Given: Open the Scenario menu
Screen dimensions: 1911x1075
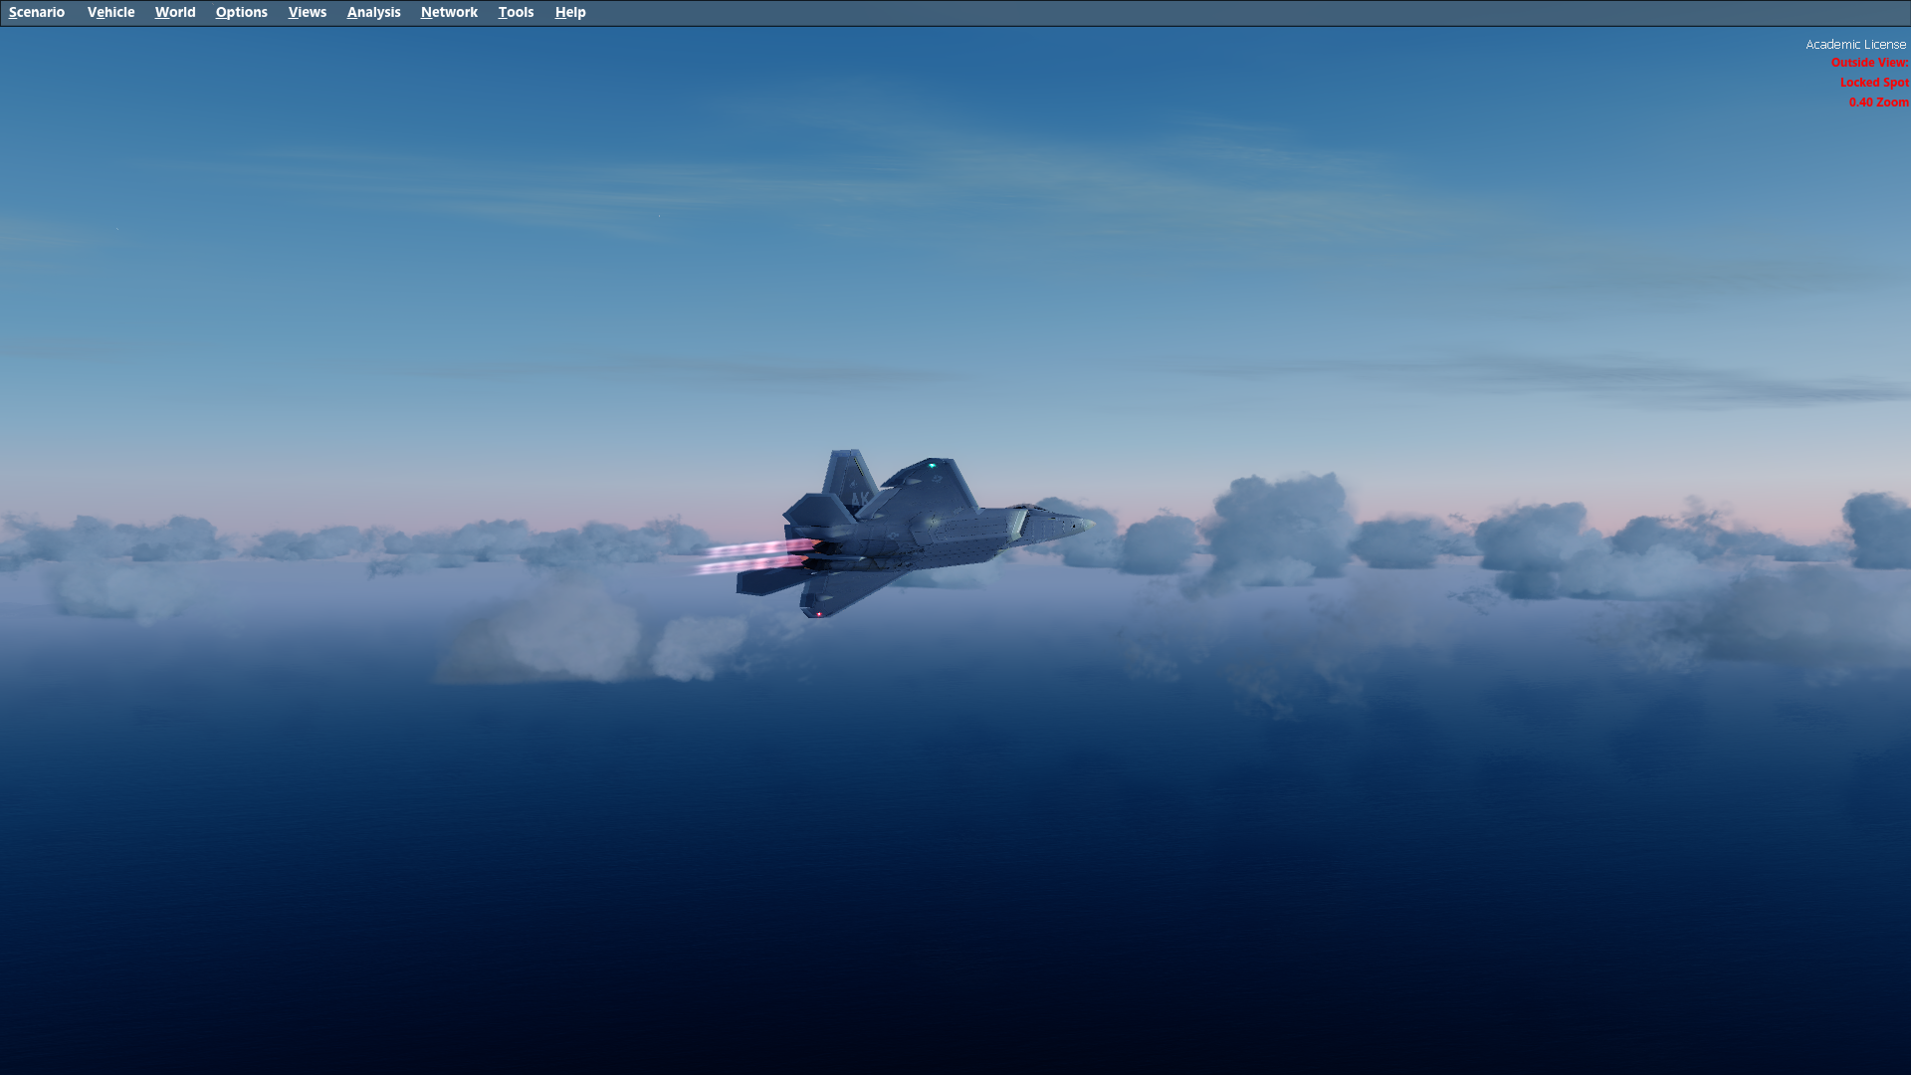Looking at the screenshot, I should pos(37,12).
